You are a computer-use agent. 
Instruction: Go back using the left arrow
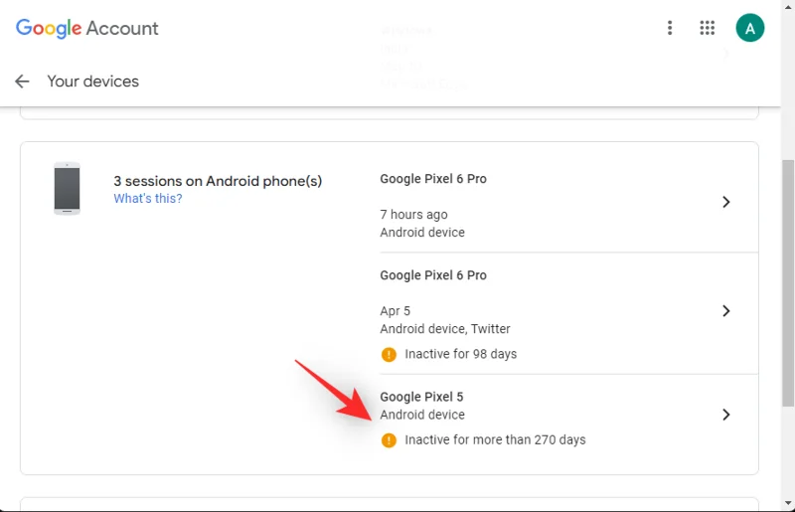tap(22, 82)
